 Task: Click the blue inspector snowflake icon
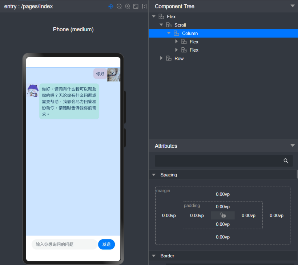click(111, 7)
